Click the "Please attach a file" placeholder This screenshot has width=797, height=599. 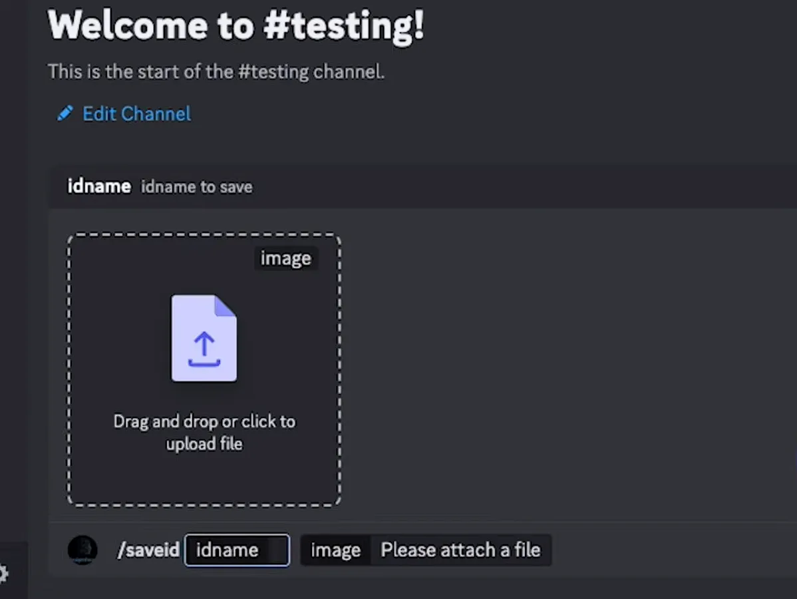460,550
